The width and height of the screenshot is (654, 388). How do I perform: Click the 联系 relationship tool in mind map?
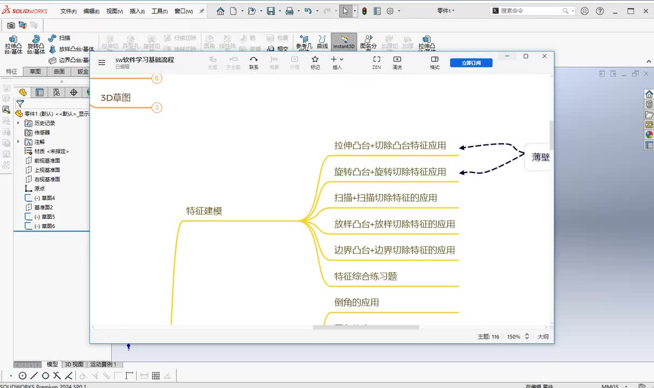pos(254,63)
